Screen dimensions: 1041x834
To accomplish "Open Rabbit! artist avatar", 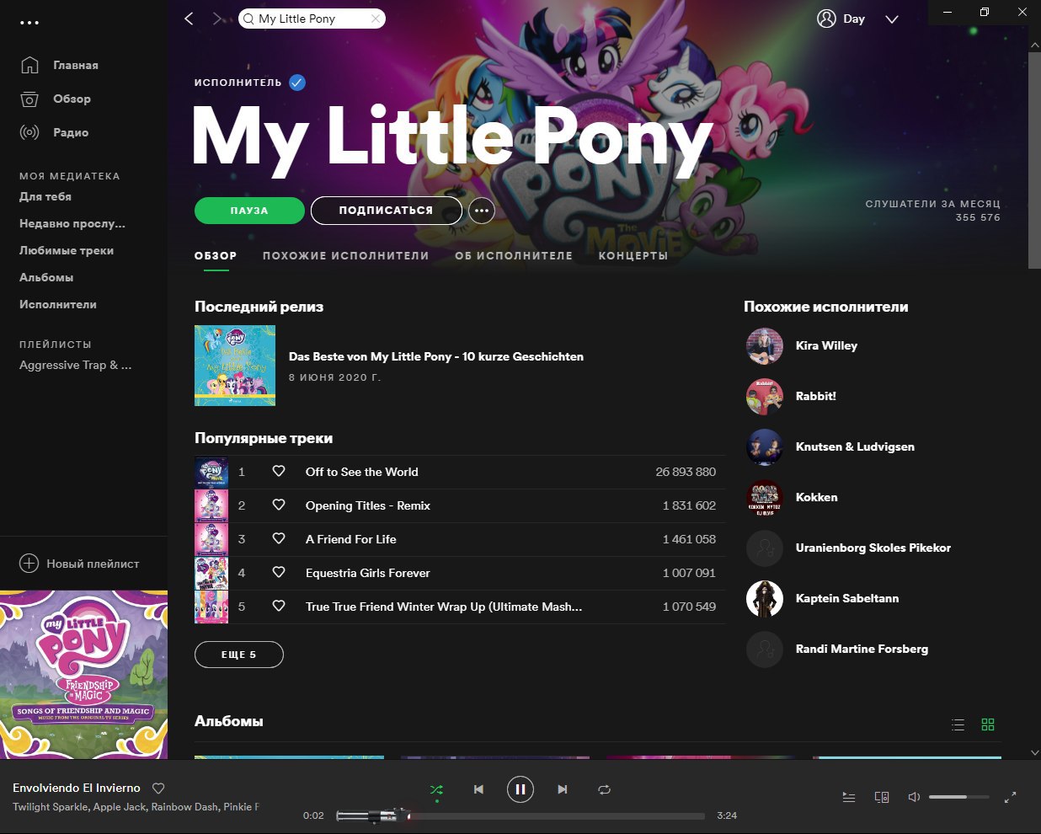I will pyautogui.click(x=765, y=397).
